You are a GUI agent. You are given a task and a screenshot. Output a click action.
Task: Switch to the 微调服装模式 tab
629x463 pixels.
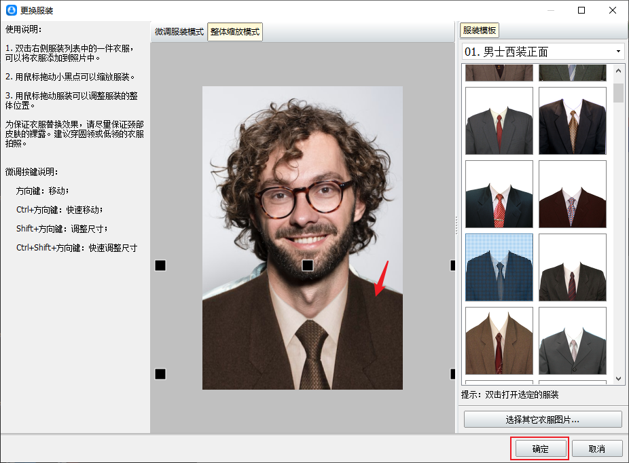[x=179, y=32]
